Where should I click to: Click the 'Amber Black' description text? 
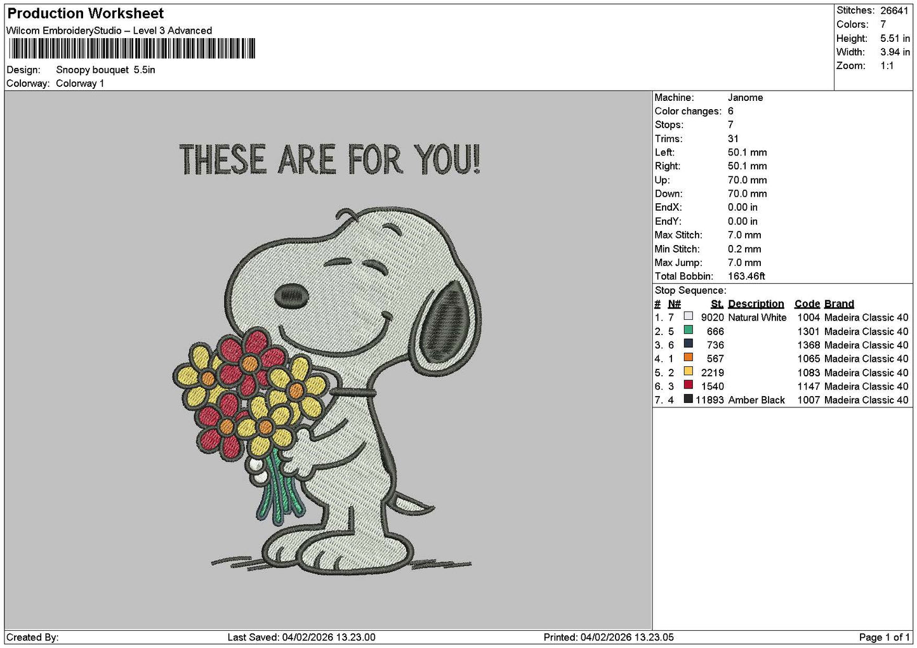pyautogui.click(x=756, y=400)
